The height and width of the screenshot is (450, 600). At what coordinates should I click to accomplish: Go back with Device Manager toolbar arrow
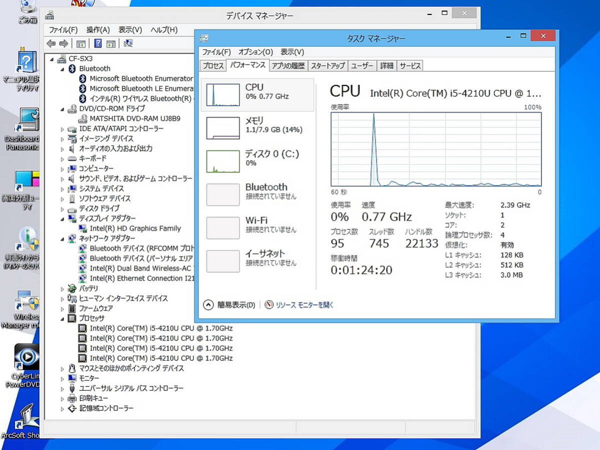[x=50, y=43]
